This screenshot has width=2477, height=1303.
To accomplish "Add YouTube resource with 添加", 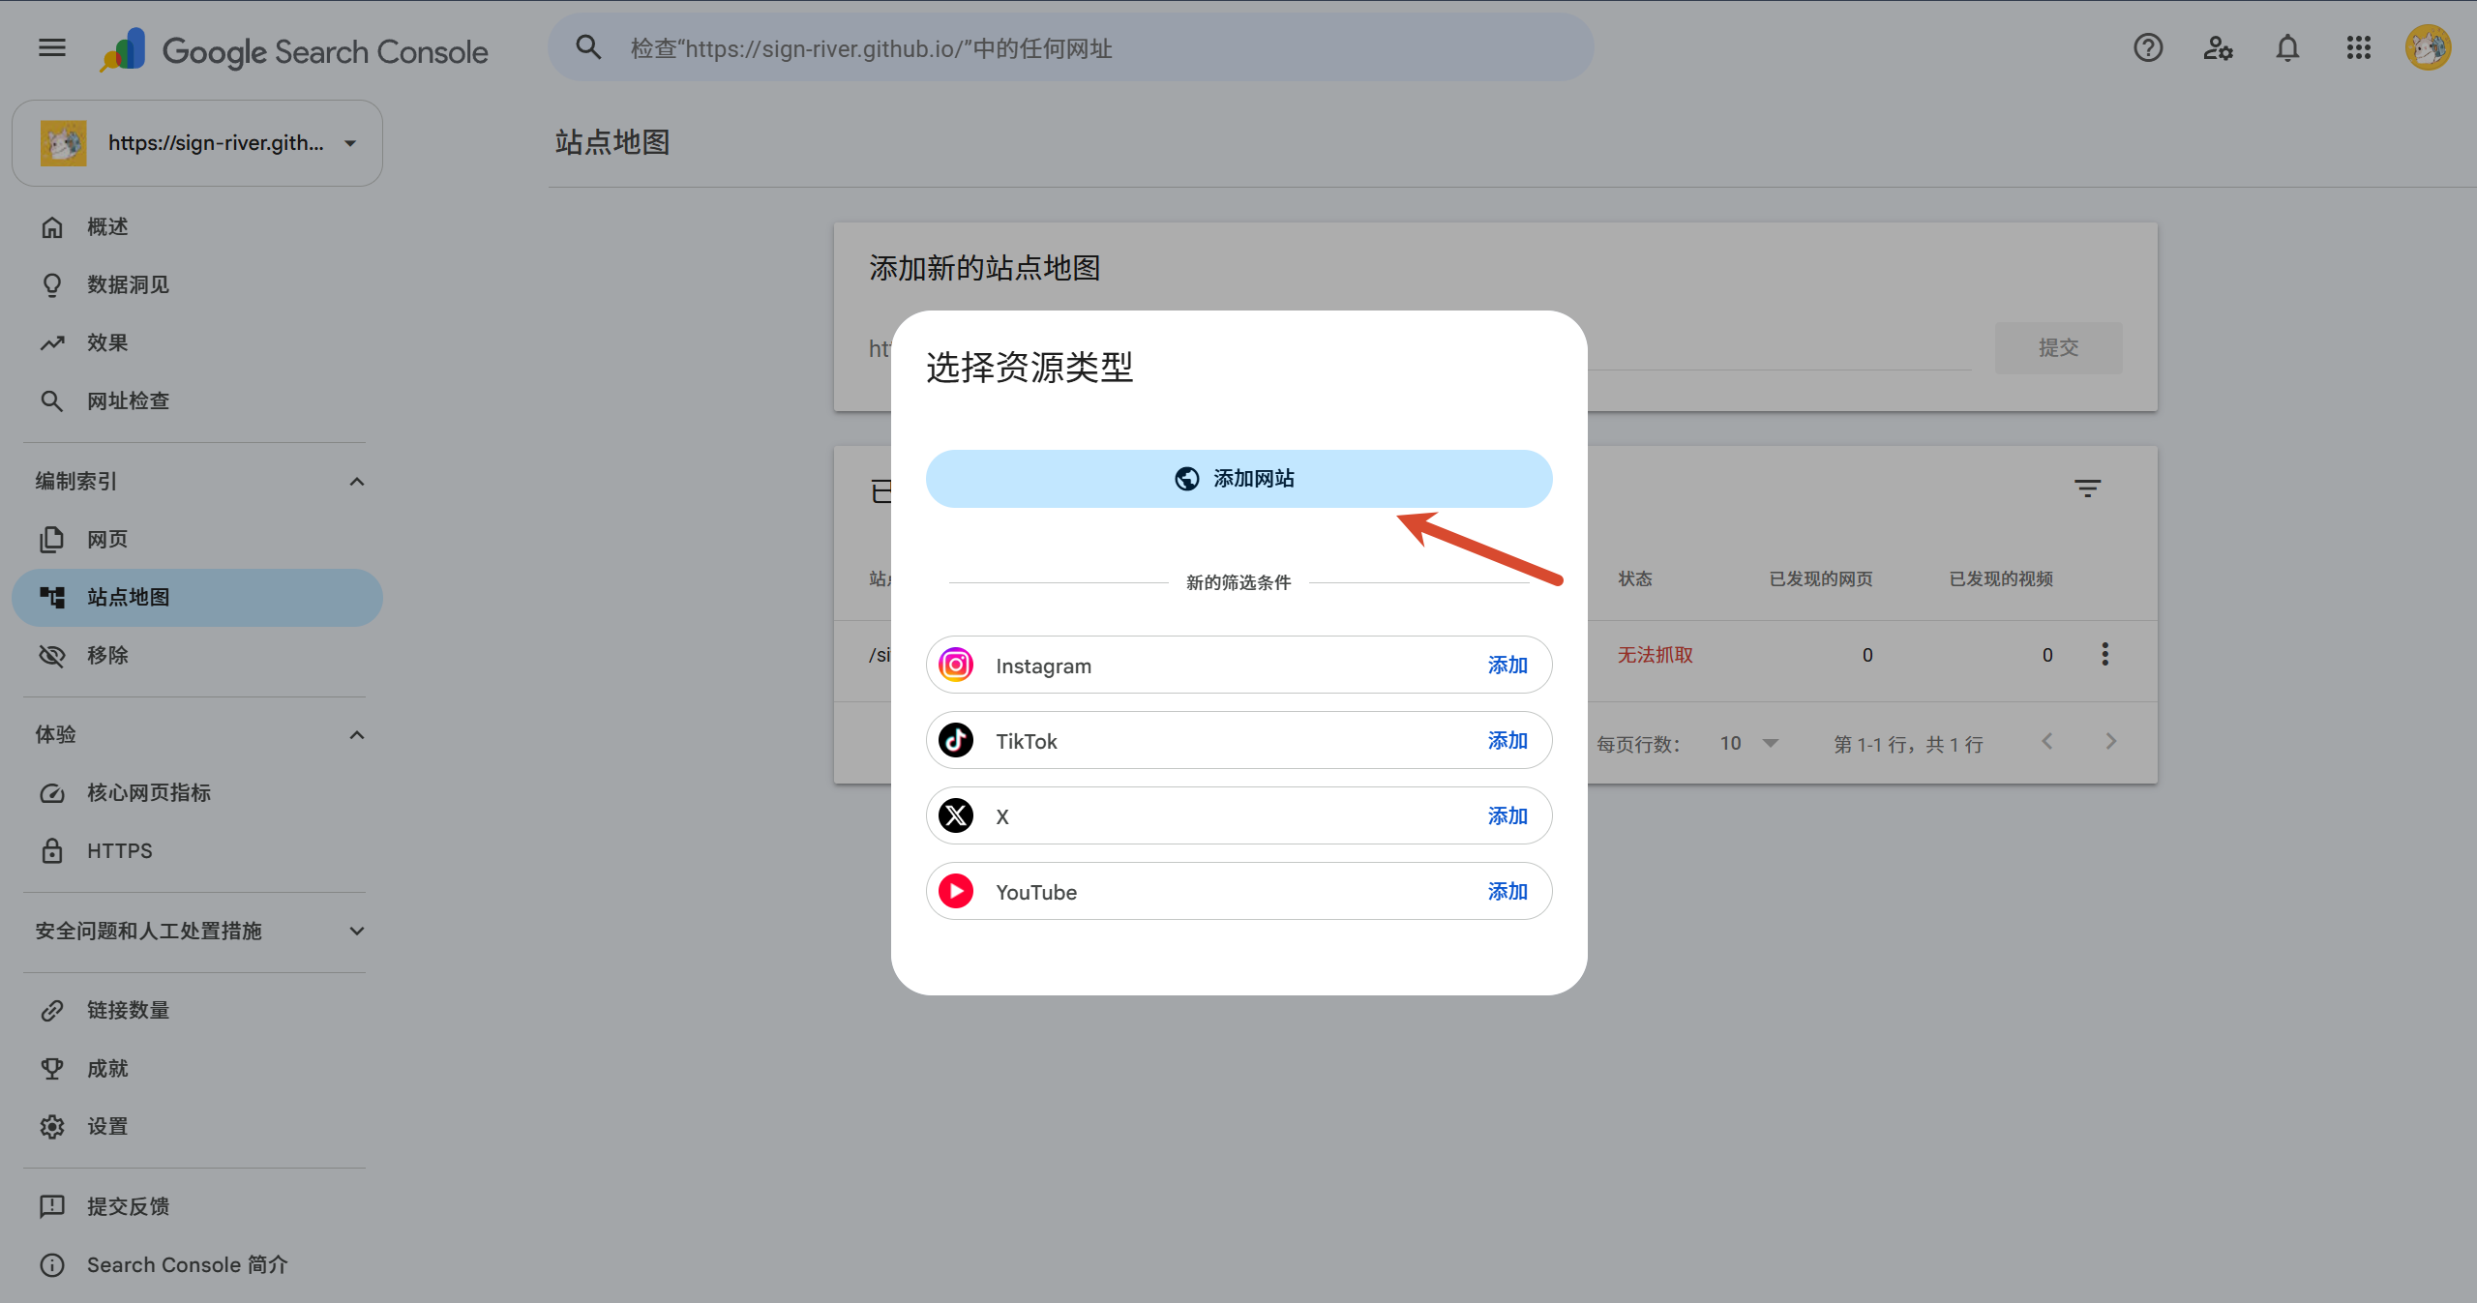I will coord(1507,892).
